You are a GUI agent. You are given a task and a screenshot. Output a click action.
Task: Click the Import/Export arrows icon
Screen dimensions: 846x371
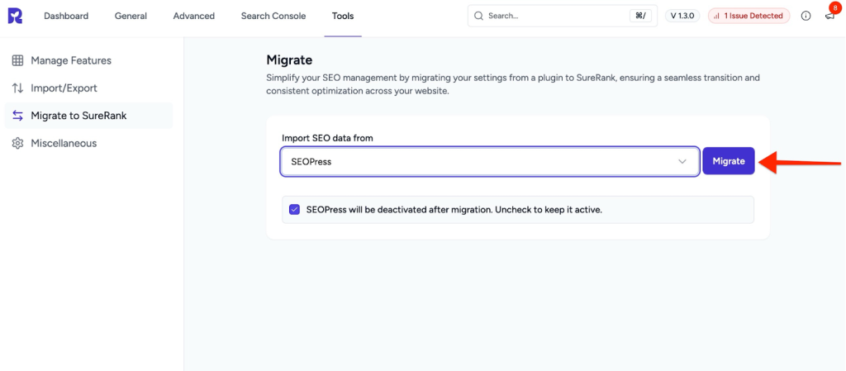[x=18, y=88]
